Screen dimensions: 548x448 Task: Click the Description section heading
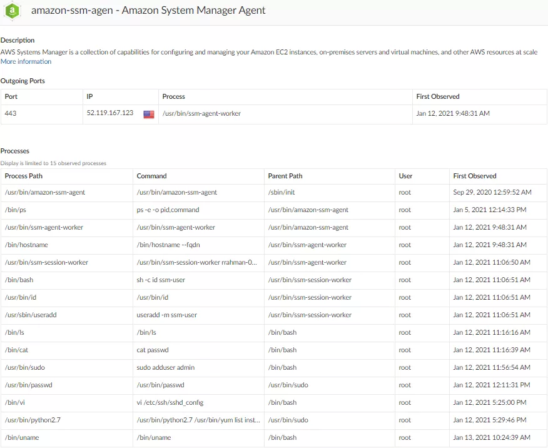(x=18, y=40)
